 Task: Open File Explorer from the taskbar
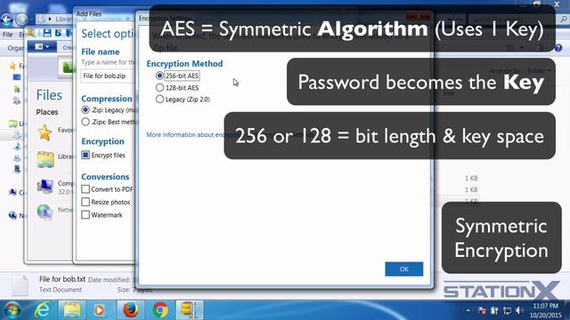[x=72, y=310]
